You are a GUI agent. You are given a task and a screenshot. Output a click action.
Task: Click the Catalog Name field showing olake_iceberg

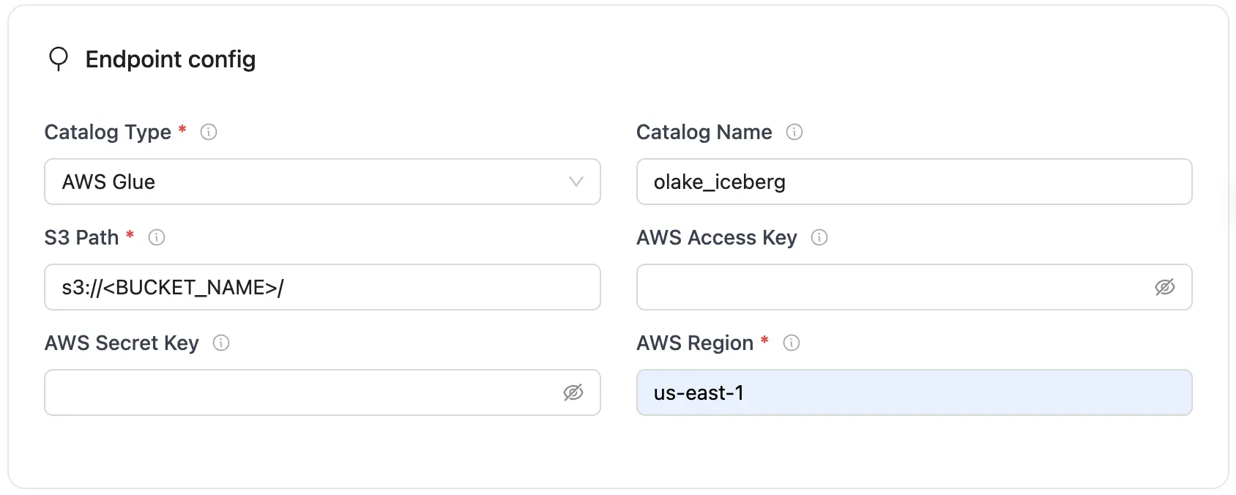[914, 182]
